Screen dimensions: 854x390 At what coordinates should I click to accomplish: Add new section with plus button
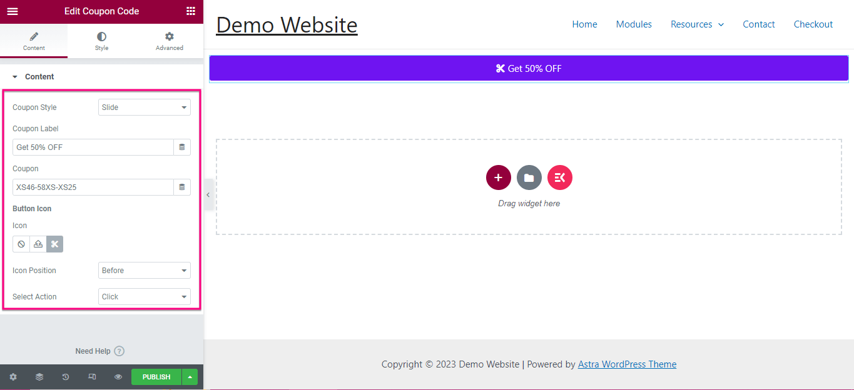(x=499, y=178)
